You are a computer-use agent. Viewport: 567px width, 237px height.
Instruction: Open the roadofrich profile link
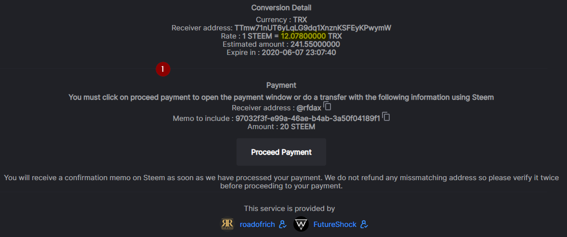[257, 224]
